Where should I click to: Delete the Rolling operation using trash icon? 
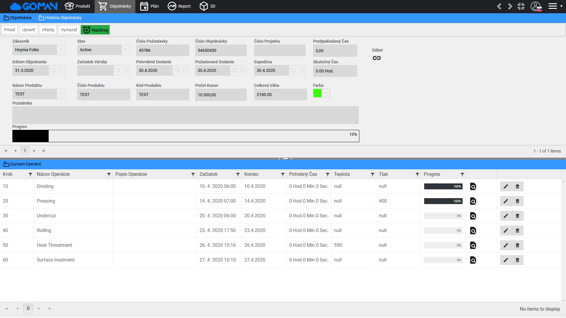click(x=517, y=231)
